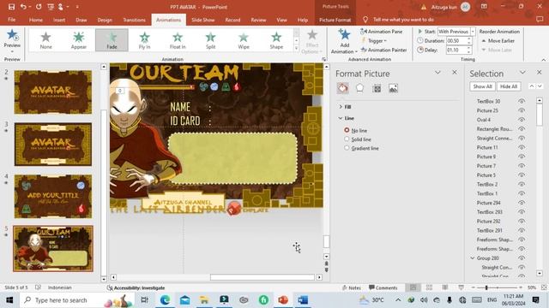
Task: Apply the Float In animation
Action: coord(178,40)
